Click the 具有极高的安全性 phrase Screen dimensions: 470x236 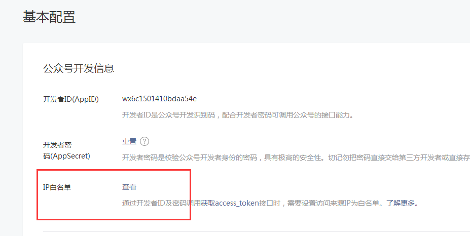(293, 158)
